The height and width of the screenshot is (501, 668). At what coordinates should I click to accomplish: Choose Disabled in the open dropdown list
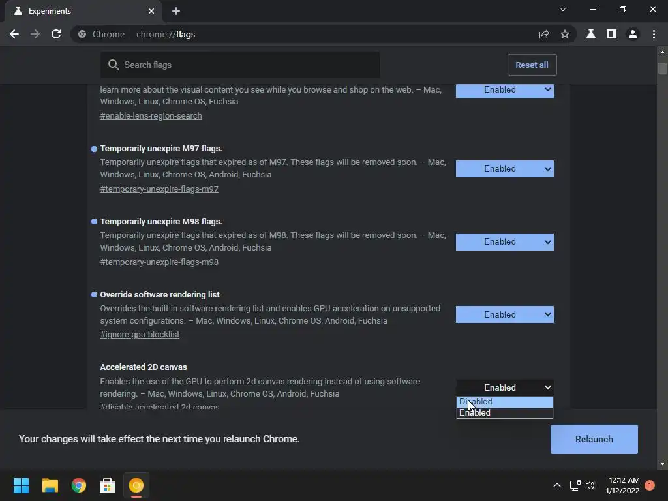coord(505,402)
